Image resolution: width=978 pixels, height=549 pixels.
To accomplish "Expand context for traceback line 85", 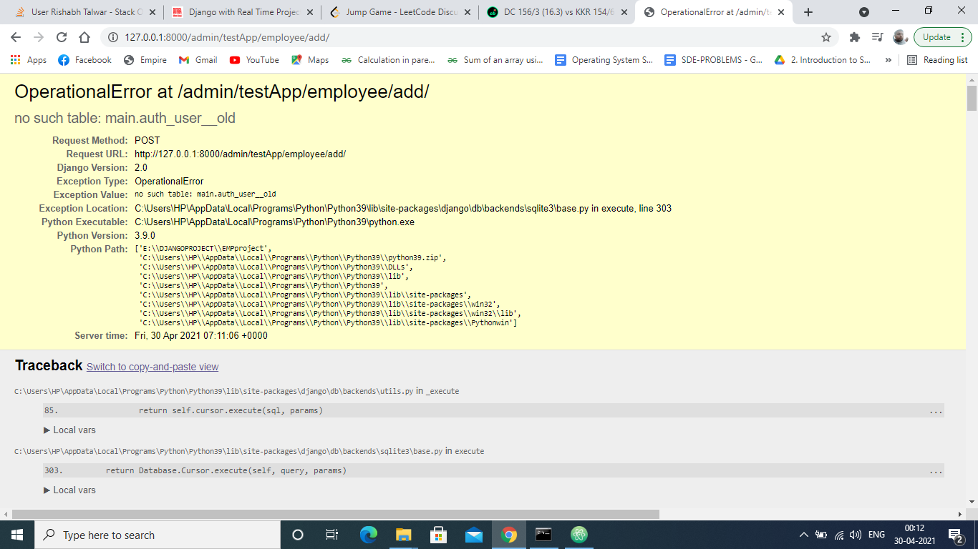I will pyautogui.click(x=936, y=411).
